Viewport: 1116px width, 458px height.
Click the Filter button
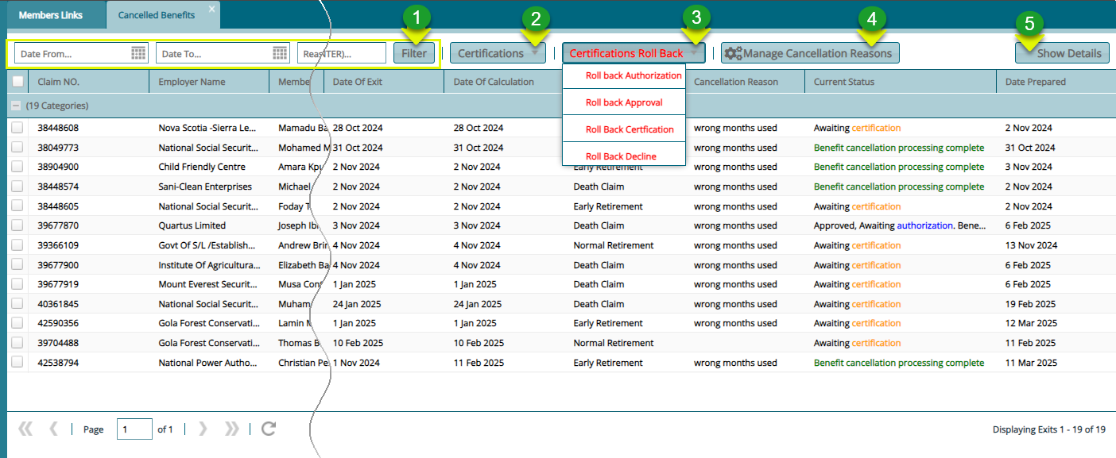[414, 53]
